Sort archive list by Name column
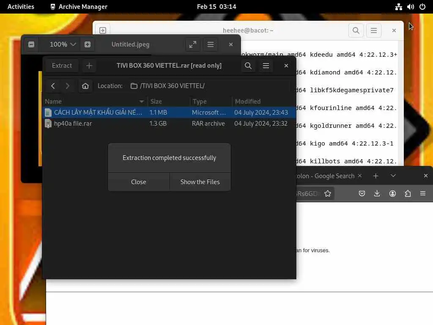This screenshot has height=325, width=433. pos(95,102)
